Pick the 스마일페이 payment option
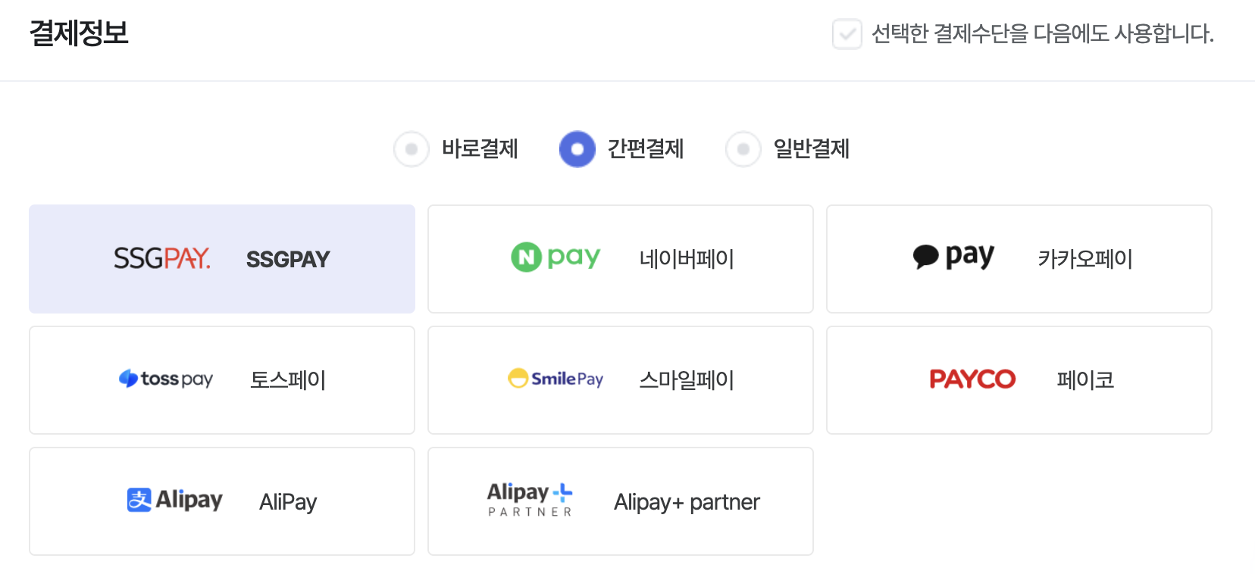1255x574 pixels. pos(620,379)
